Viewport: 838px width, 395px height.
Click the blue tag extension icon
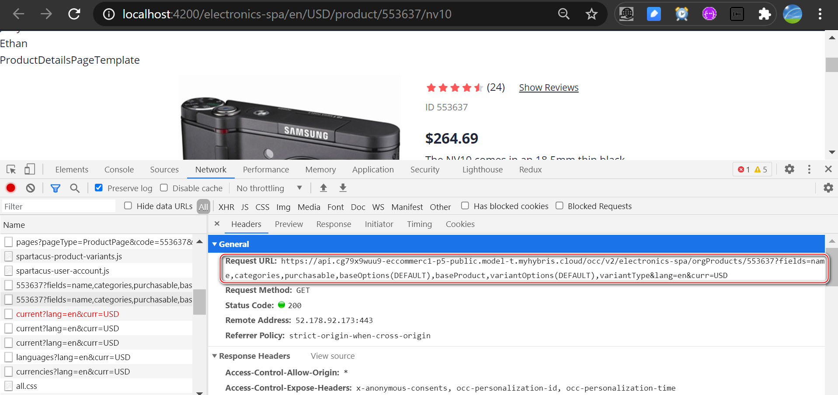pos(654,14)
